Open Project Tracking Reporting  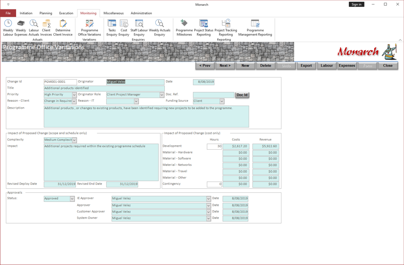[x=226, y=27]
